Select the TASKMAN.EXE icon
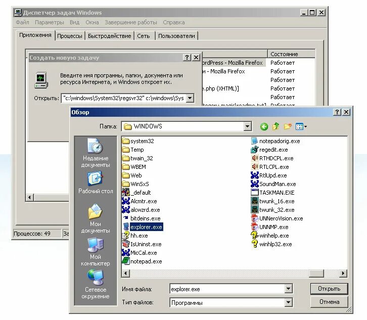 click(255, 193)
